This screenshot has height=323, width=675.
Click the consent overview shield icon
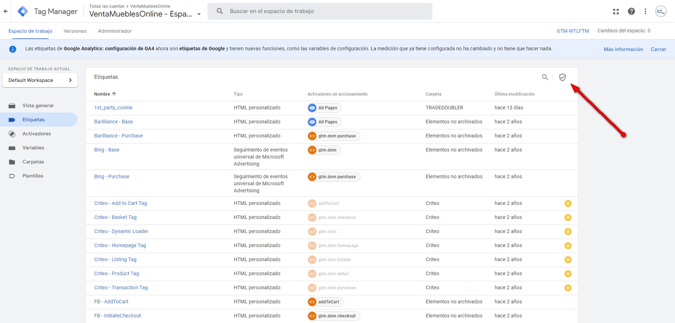click(562, 77)
